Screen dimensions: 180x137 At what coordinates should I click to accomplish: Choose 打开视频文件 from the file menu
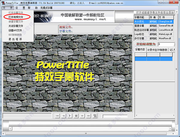16,17
